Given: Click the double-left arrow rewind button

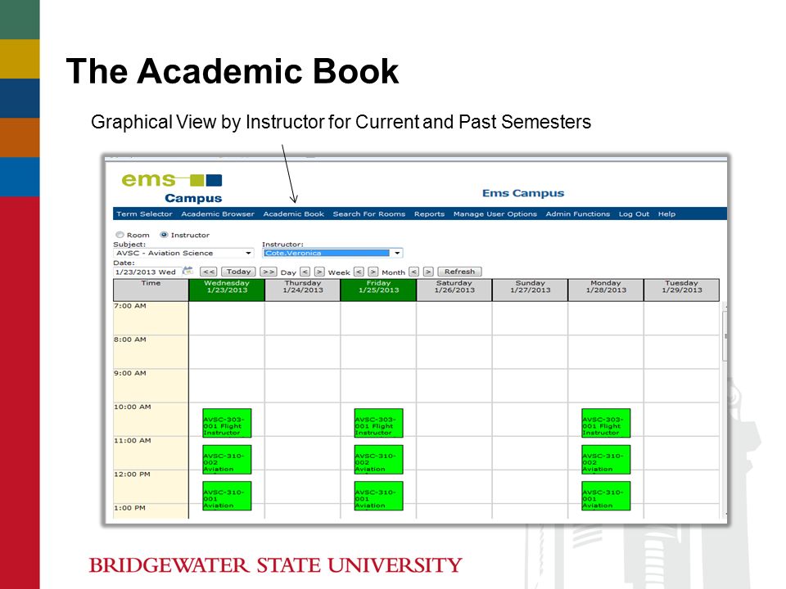Looking at the screenshot, I should 209,272.
